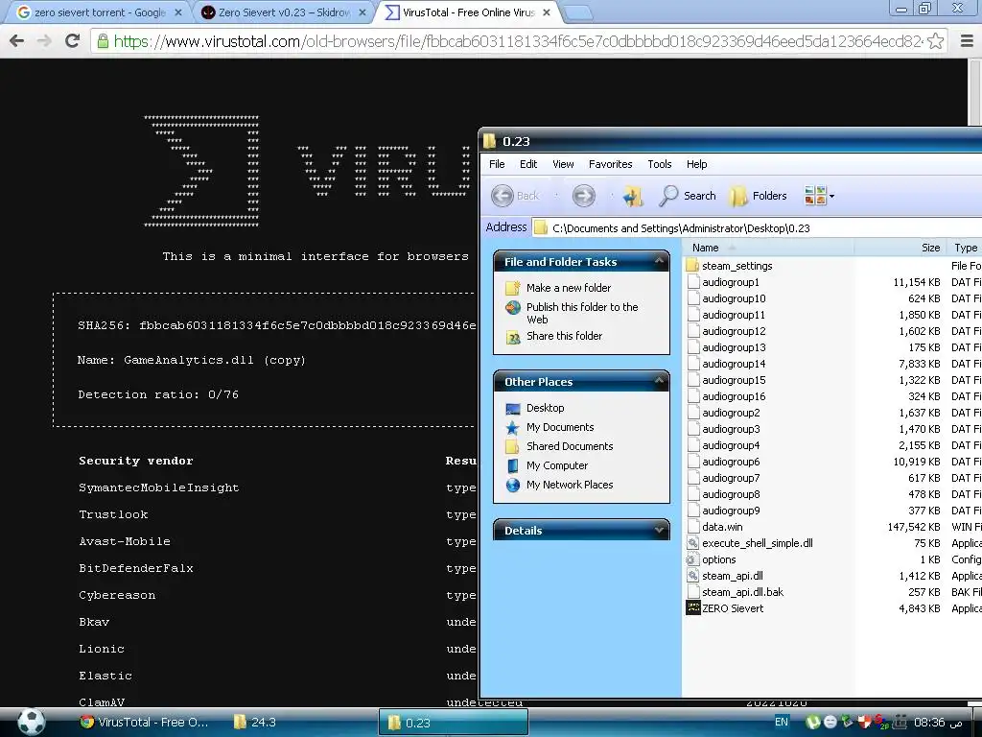982x737 pixels.
Task: Open the View menu in Explorer
Action: (x=562, y=164)
